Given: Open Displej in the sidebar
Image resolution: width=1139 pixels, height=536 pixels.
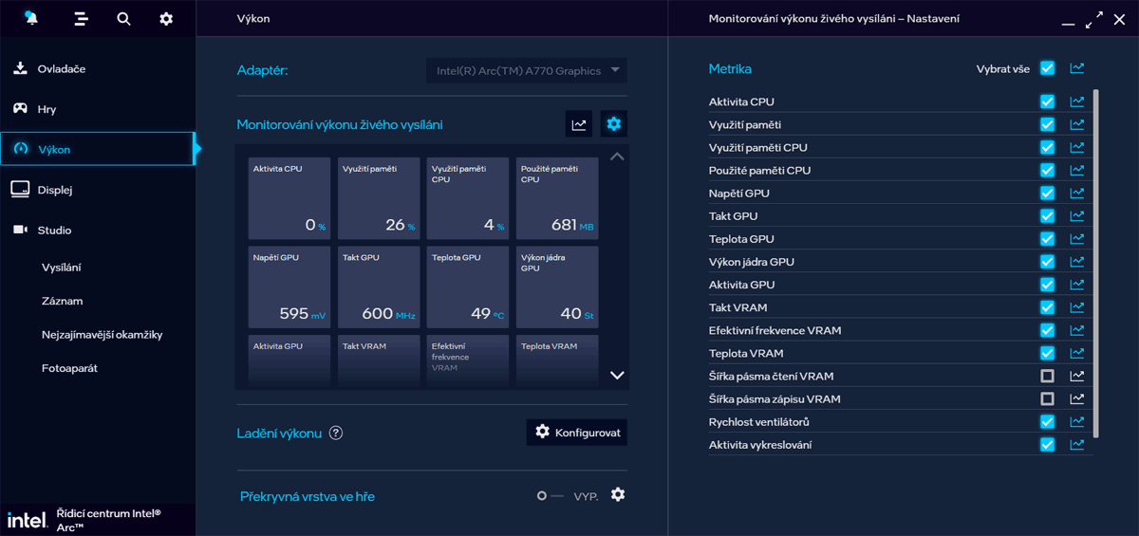Looking at the screenshot, I should click(x=98, y=190).
